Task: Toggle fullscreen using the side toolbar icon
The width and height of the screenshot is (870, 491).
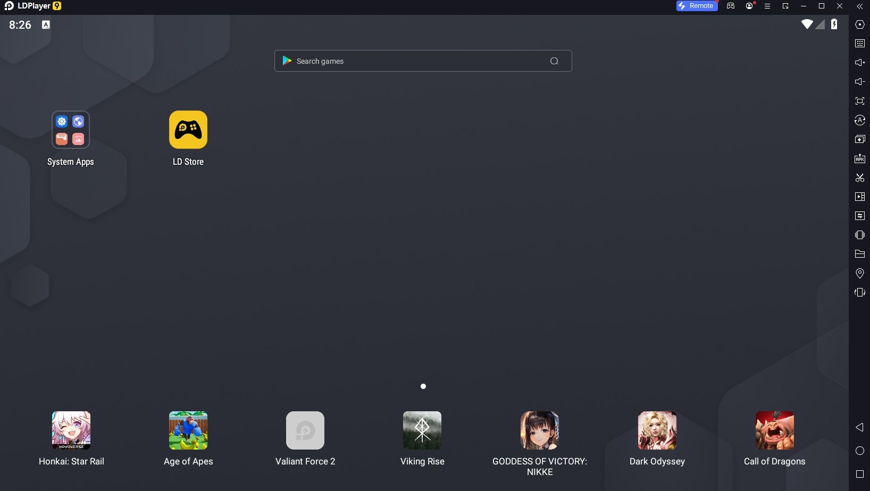Action: point(859,101)
